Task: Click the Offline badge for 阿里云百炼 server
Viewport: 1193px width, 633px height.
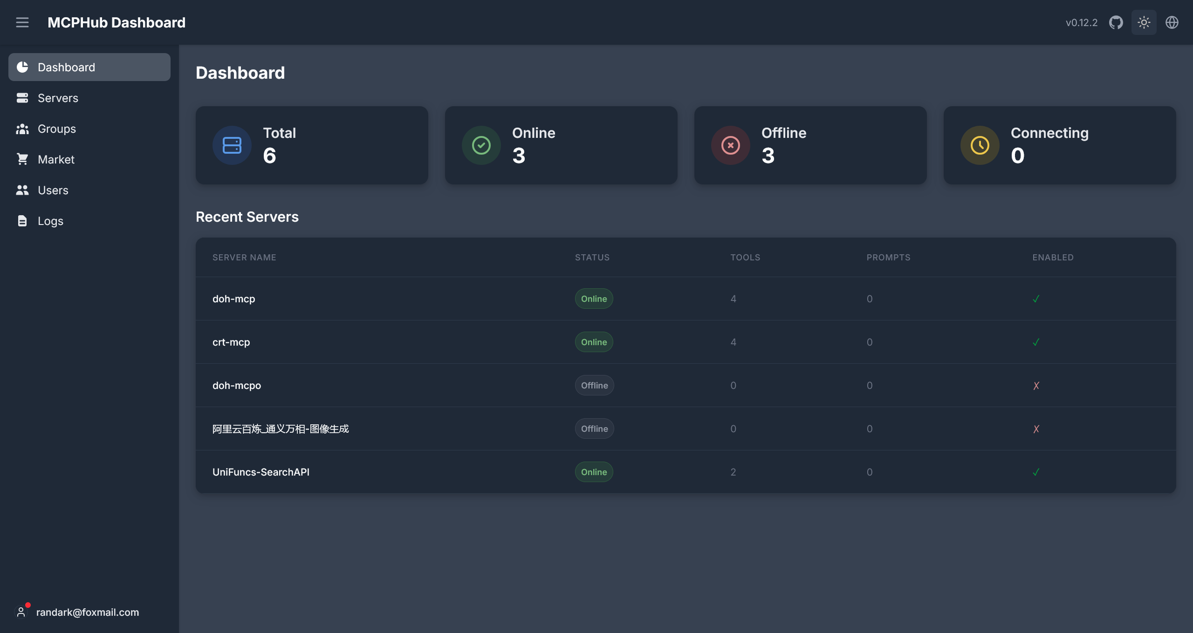Action: [594, 429]
